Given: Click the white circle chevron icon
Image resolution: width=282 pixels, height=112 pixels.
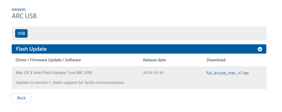Looking at the screenshot, I should 260,49.
